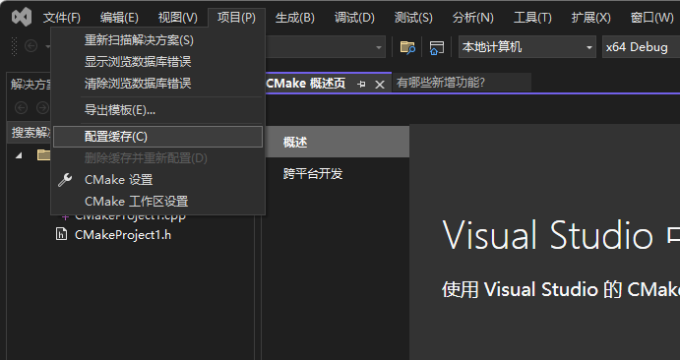Click the folder search toolbar icon
This screenshot has width=680, height=360.
coord(407,47)
